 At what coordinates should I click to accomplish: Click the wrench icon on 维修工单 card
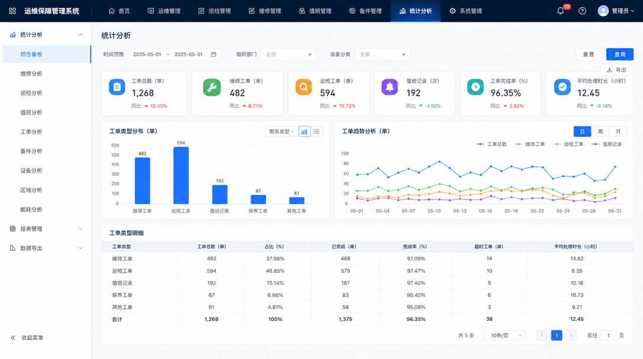coord(212,87)
